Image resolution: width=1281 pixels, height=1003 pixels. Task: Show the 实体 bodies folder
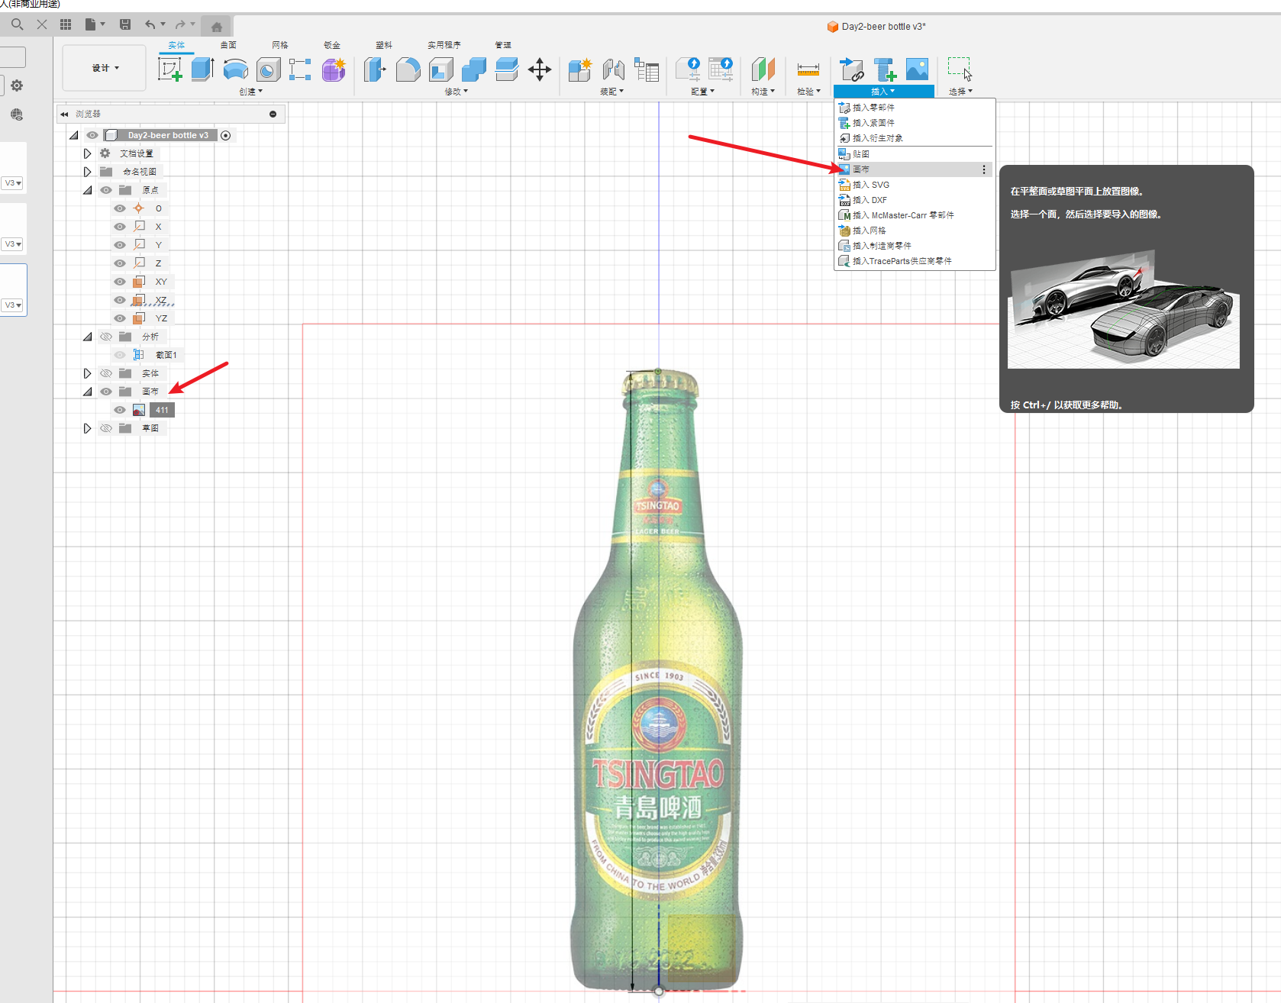point(106,373)
